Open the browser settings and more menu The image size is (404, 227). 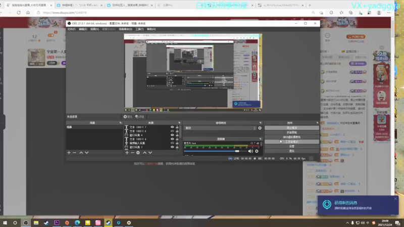tap(388, 12)
